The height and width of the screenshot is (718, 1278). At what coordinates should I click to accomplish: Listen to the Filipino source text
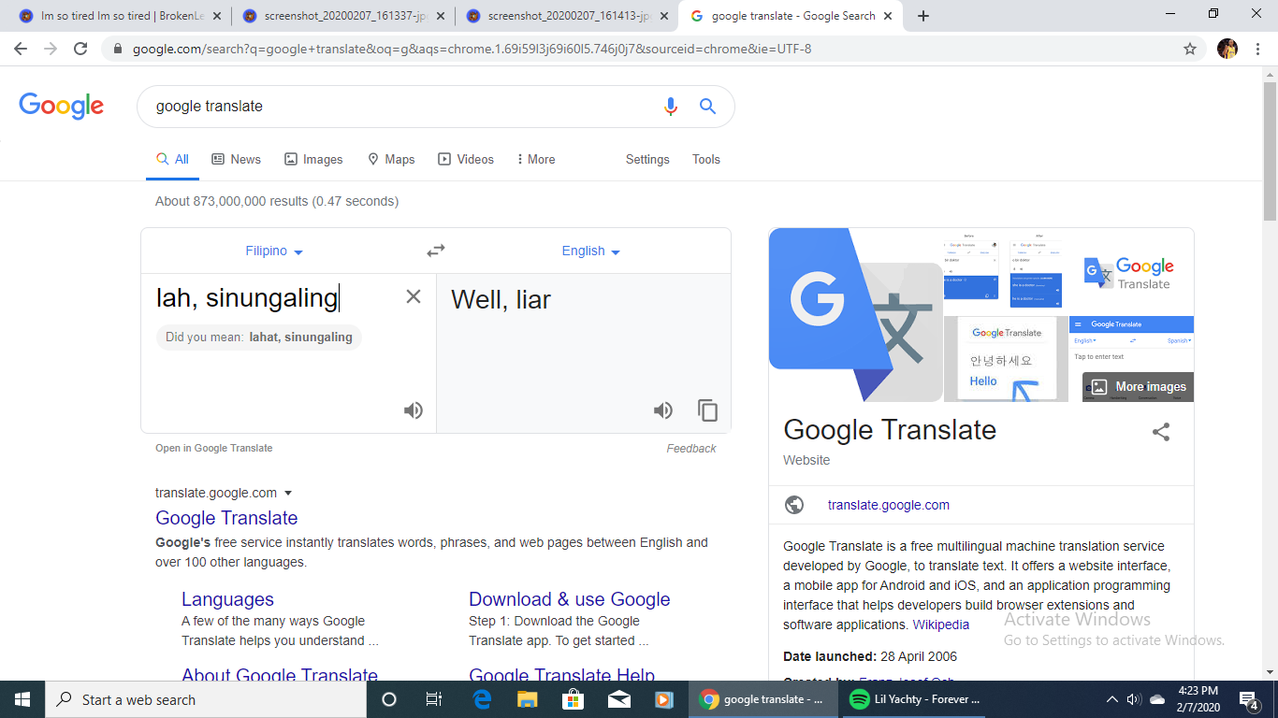pyautogui.click(x=413, y=410)
